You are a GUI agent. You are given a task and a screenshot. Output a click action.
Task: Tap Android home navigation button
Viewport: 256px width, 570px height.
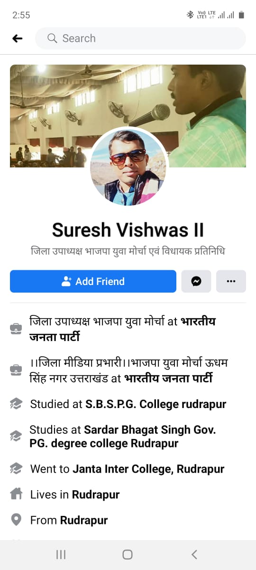128,554
